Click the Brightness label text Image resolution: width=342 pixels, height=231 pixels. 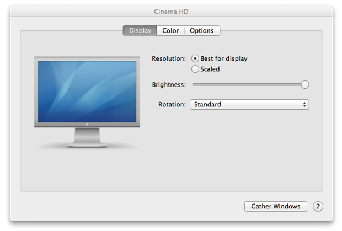pos(169,84)
